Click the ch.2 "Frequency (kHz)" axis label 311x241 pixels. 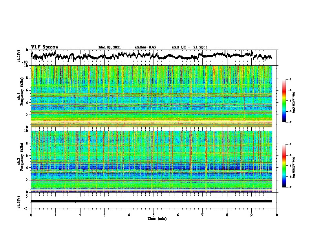pyautogui.click(x=22, y=157)
